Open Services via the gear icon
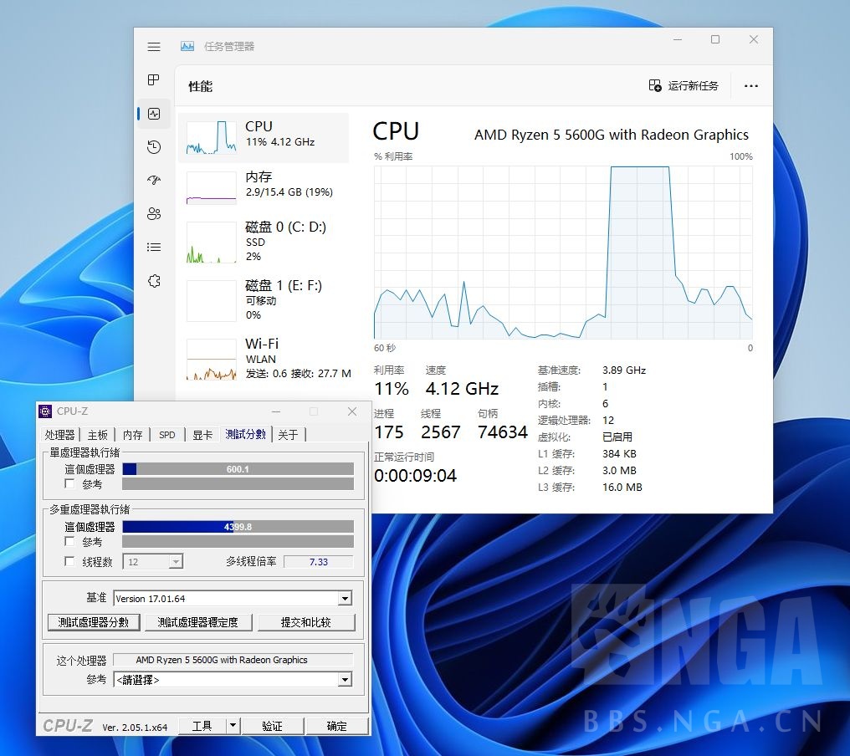The height and width of the screenshot is (756, 850). 154,281
